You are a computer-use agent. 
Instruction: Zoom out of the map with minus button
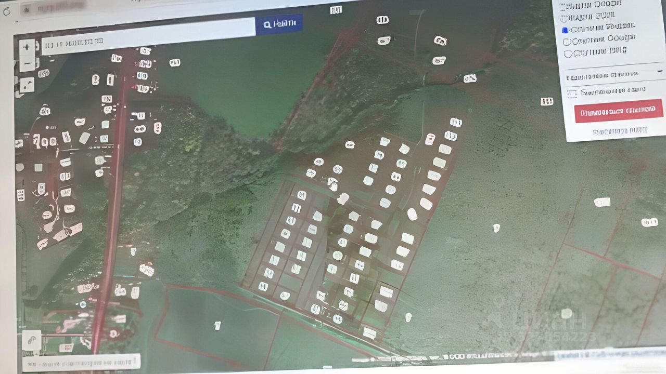point(27,63)
